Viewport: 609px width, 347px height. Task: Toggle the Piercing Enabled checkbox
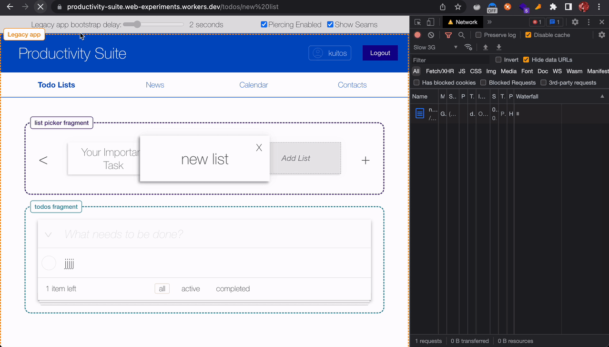point(264,24)
